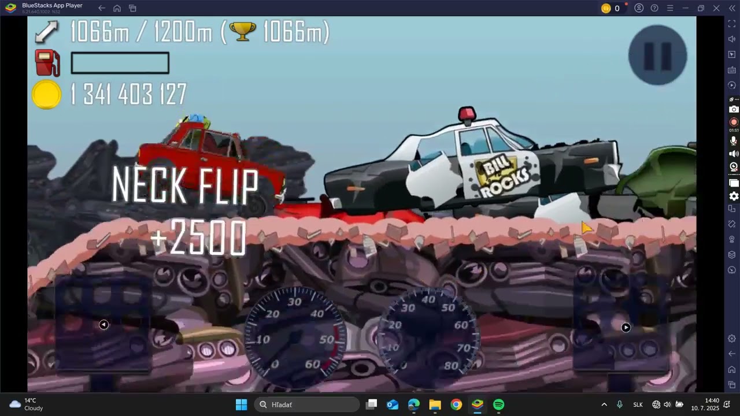
Task: Stop the red screen recording button
Action: coord(734,122)
